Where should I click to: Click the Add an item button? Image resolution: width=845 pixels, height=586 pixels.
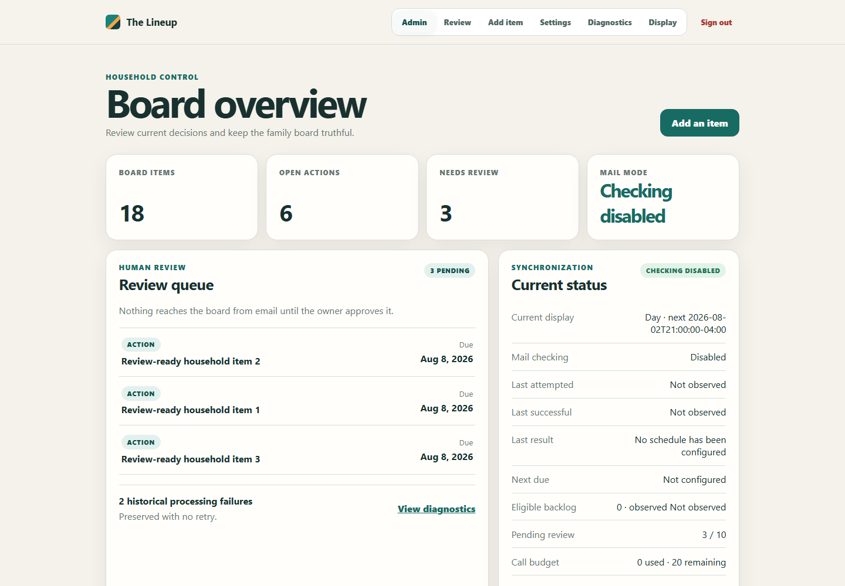pyautogui.click(x=699, y=123)
